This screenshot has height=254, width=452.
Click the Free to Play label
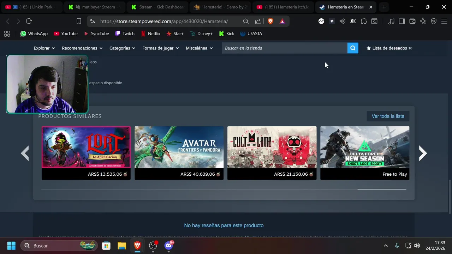pyautogui.click(x=395, y=174)
